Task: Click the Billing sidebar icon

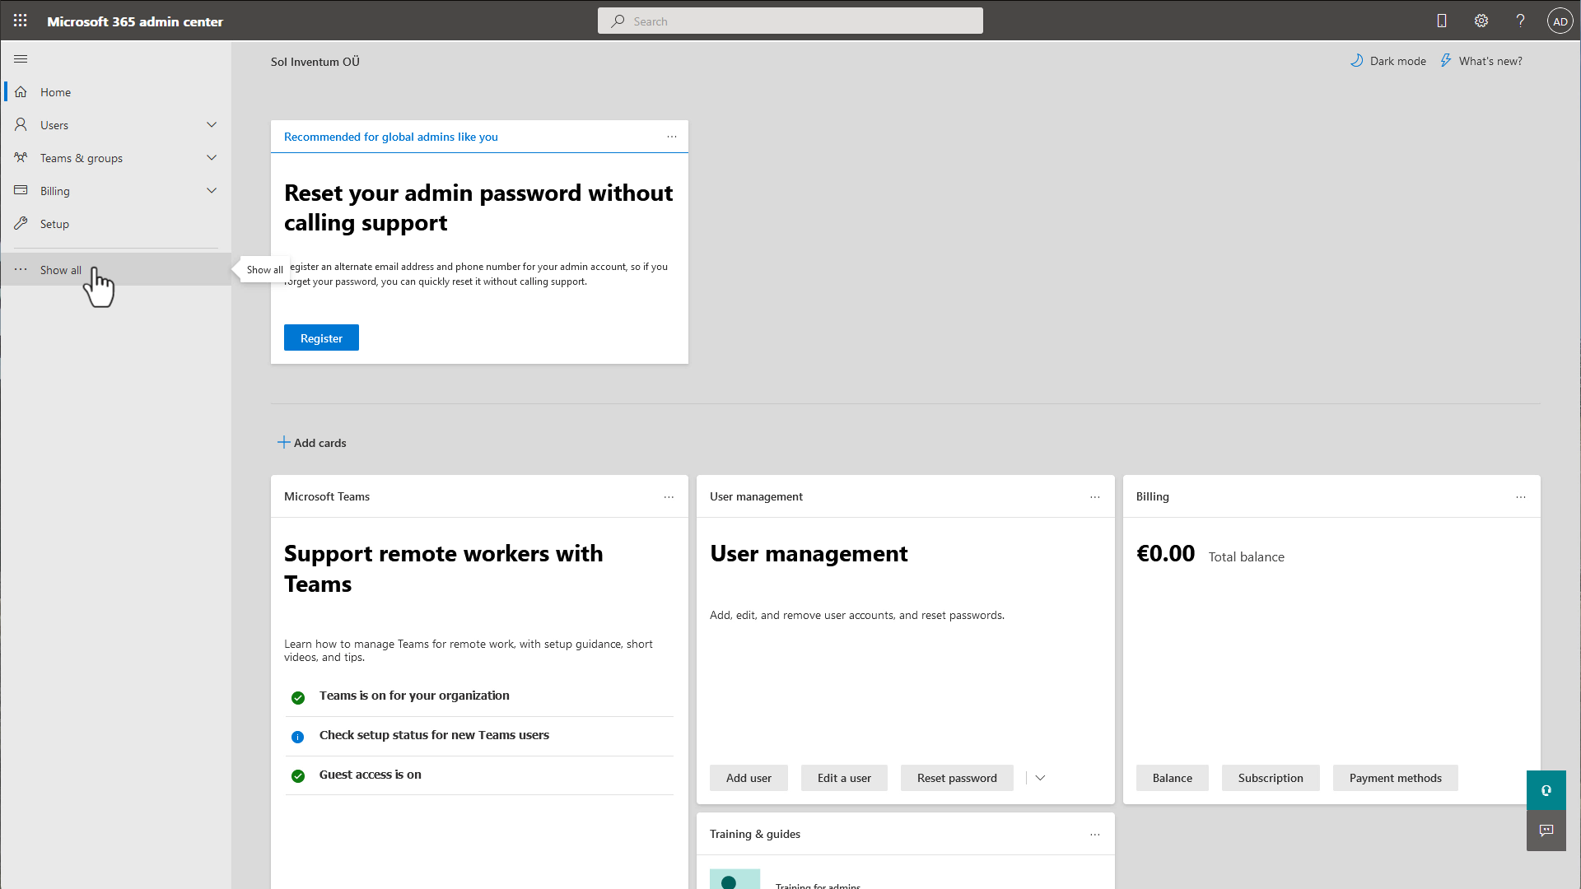Action: click(20, 190)
